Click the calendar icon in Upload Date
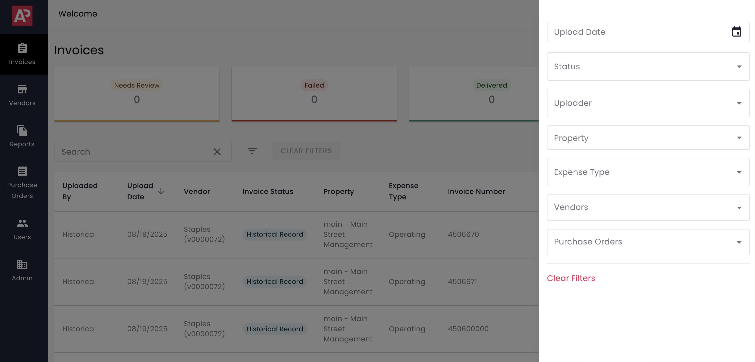This screenshot has width=755, height=362. [736, 32]
